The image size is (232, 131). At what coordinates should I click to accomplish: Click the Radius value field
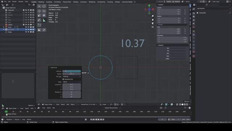[72, 74]
